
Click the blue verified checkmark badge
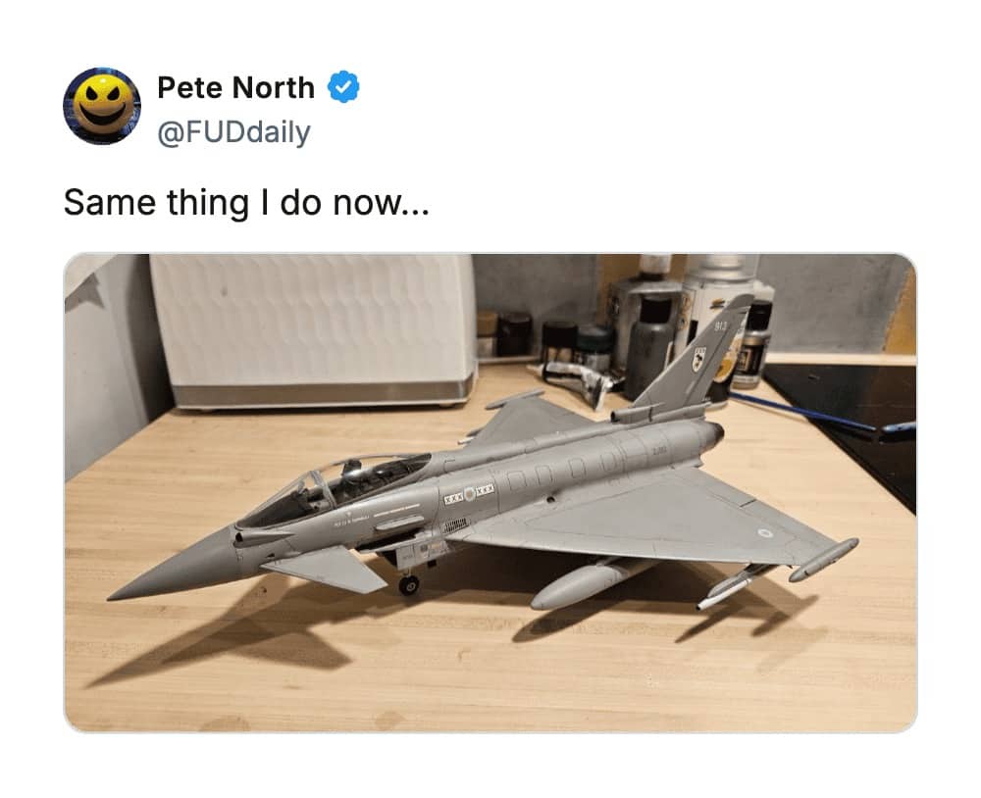pos(342,87)
